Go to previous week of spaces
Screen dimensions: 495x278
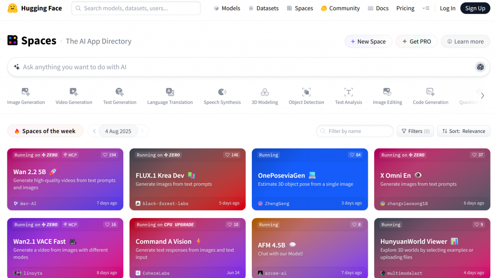click(94, 131)
